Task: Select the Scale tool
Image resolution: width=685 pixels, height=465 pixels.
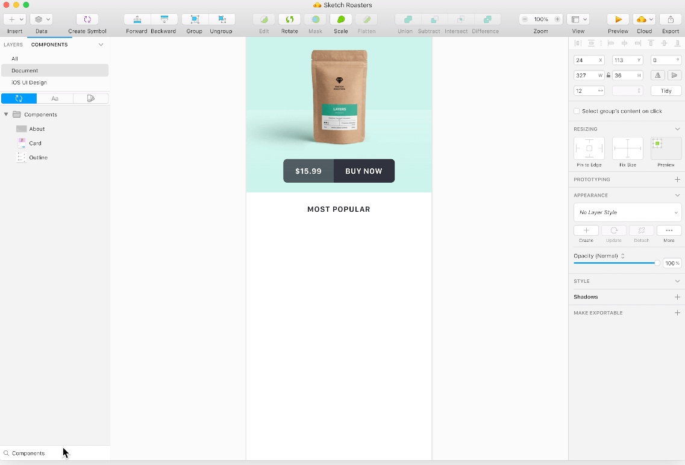Action: click(340, 19)
